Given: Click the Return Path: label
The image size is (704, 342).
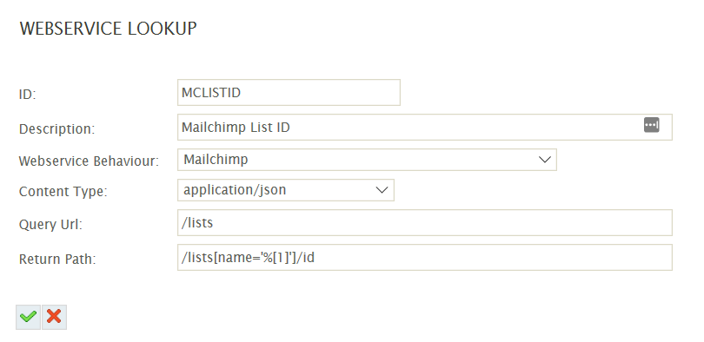Looking at the screenshot, I should 57,259.
